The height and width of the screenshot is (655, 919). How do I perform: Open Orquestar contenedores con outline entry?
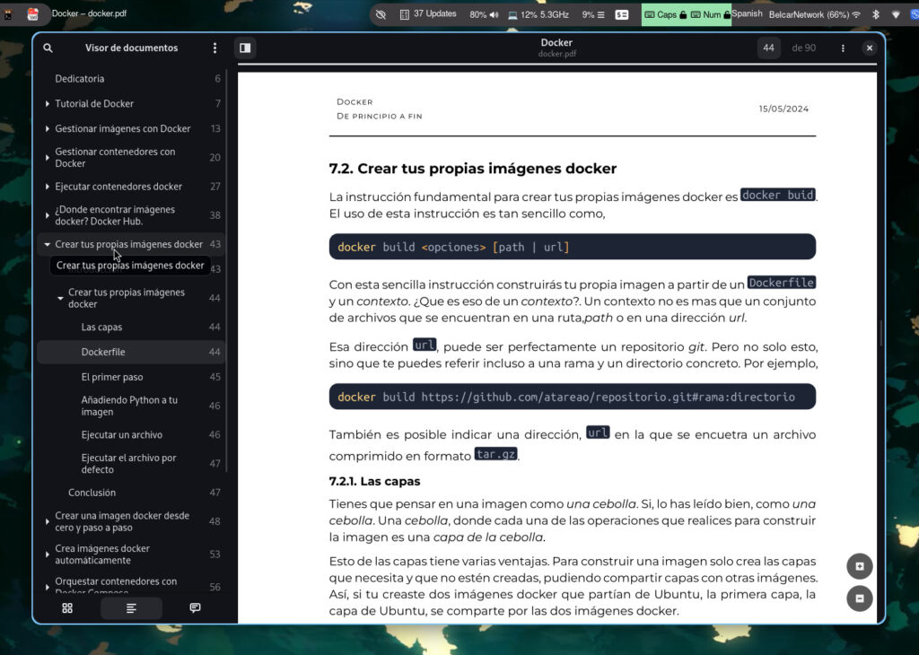point(131,587)
